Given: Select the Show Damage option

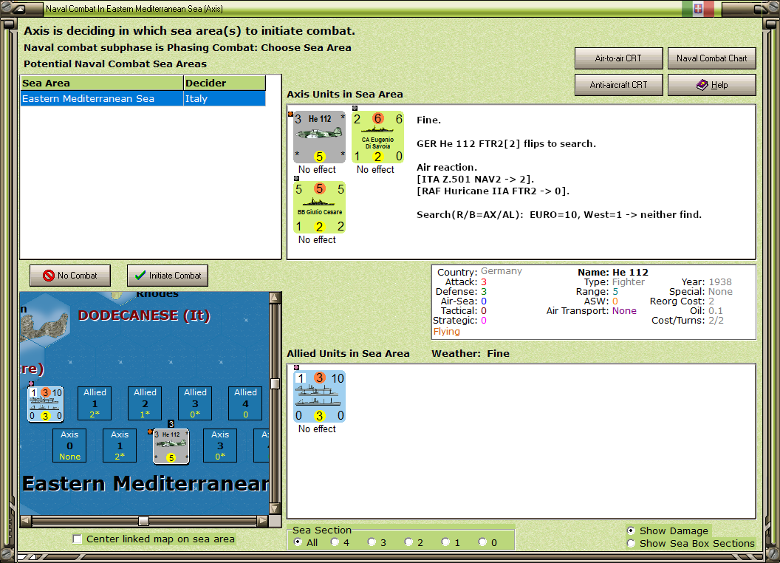Looking at the screenshot, I should 632,530.
